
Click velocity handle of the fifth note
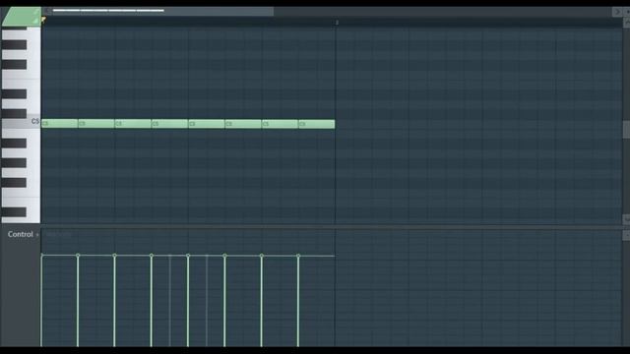[x=188, y=256]
